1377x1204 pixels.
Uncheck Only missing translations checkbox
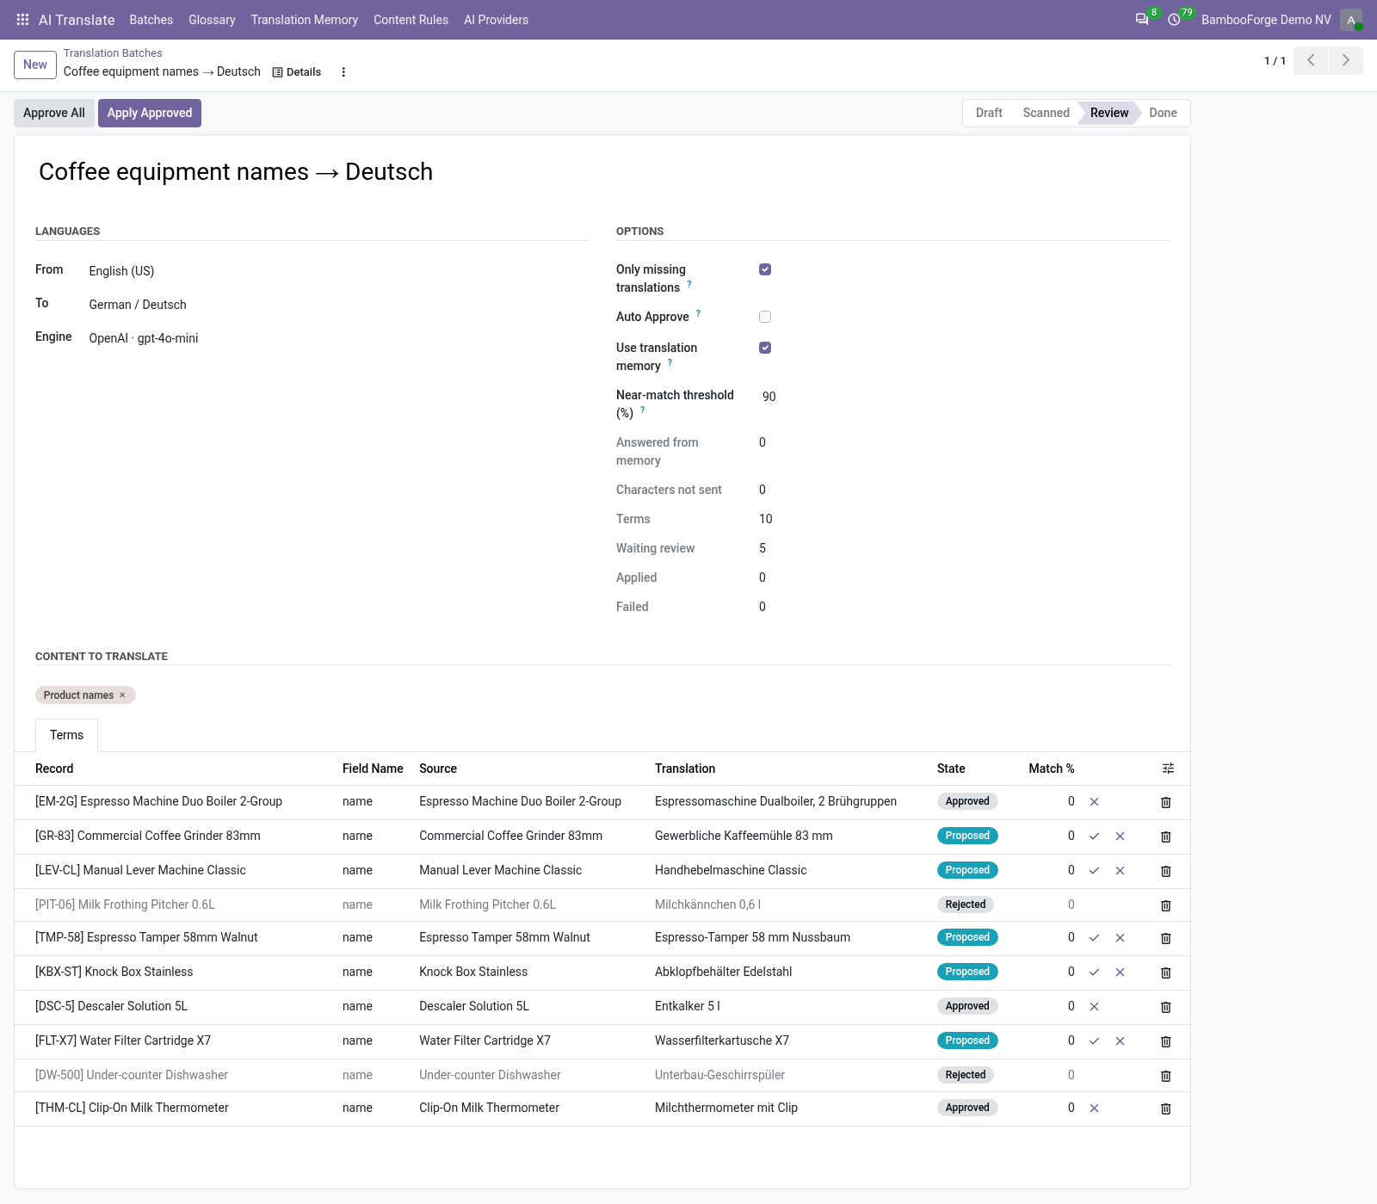tap(765, 269)
